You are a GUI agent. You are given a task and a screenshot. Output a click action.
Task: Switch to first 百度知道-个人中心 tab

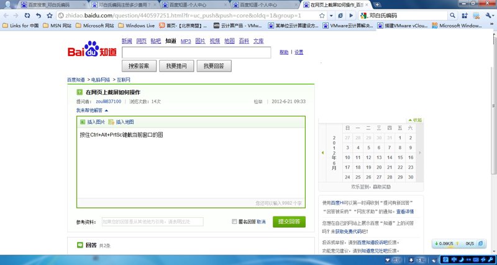pyautogui.click(x=195, y=5)
